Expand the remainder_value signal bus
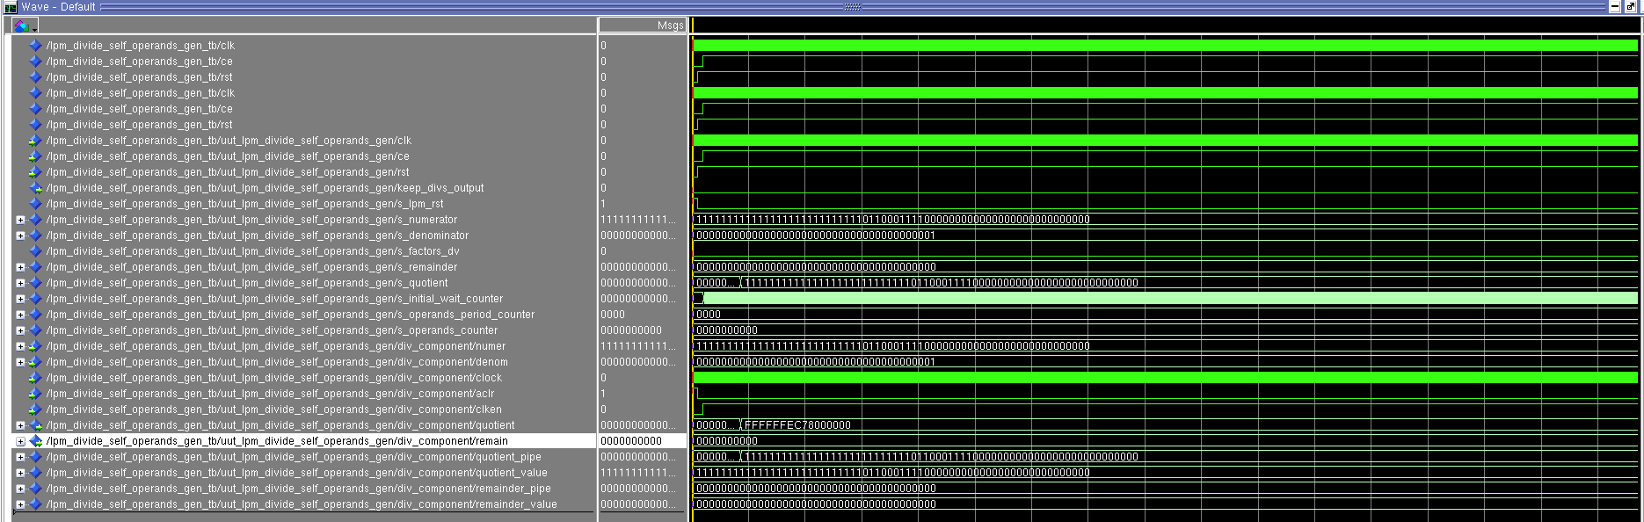Screen dimensions: 1644x522 point(20,504)
